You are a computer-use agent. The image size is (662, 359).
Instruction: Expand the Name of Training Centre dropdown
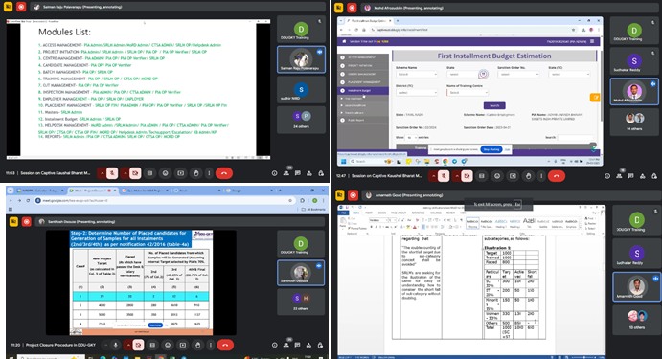point(468,93)
